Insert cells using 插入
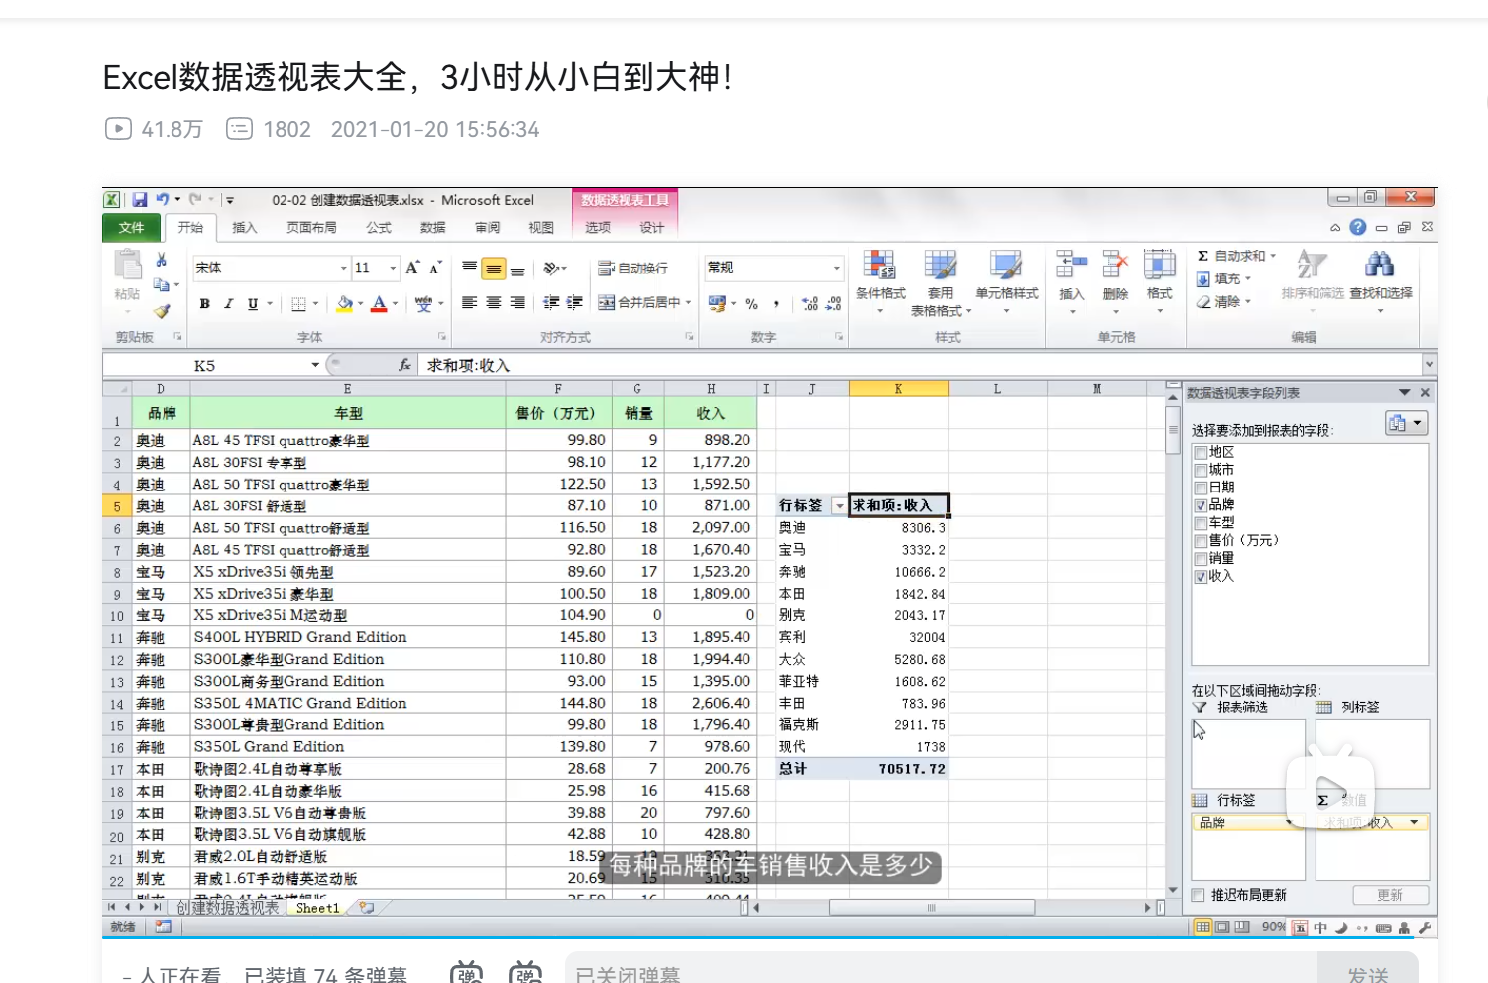This screenshot has width=1488, height=983. (x=1072, y=282)
